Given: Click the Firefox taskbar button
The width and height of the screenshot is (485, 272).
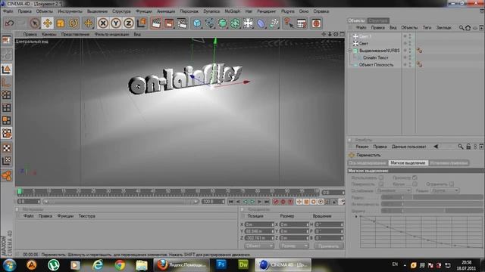Looking at the screenshot, I should click(181, 264).
